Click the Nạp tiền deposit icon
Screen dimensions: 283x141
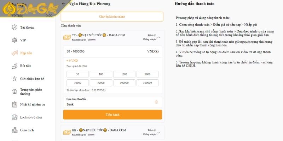14,53
